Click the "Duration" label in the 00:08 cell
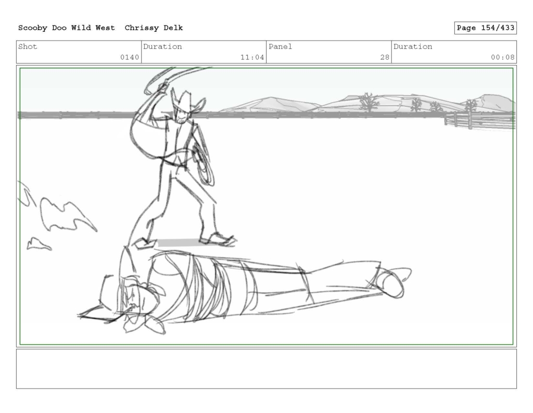 pos(413,46)
